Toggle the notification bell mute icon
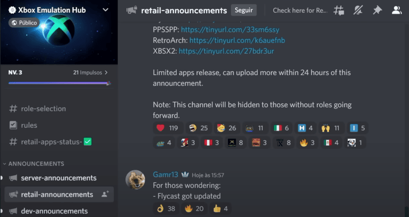 click(x=358, y=10)
